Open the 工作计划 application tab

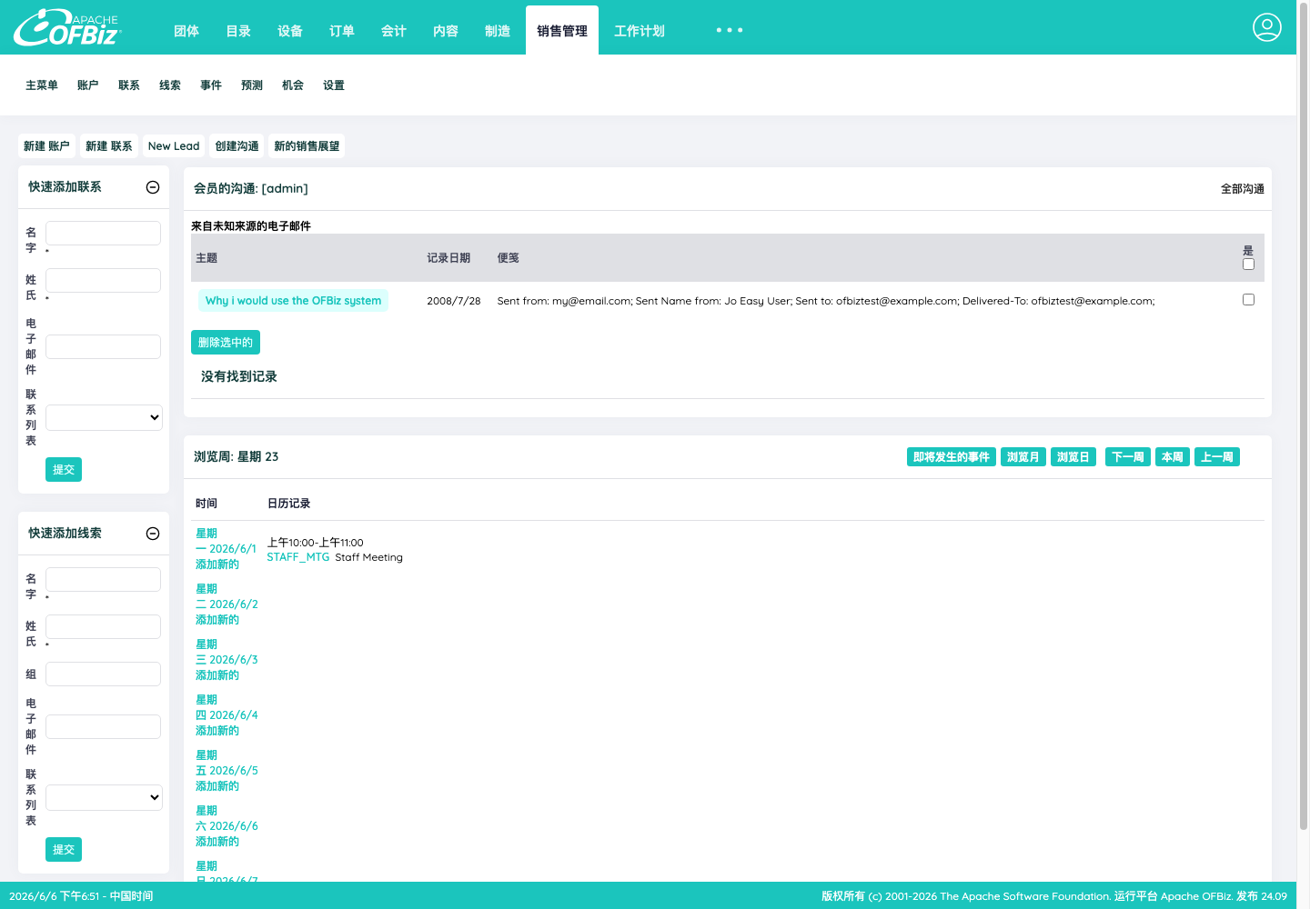pos(640,31)
